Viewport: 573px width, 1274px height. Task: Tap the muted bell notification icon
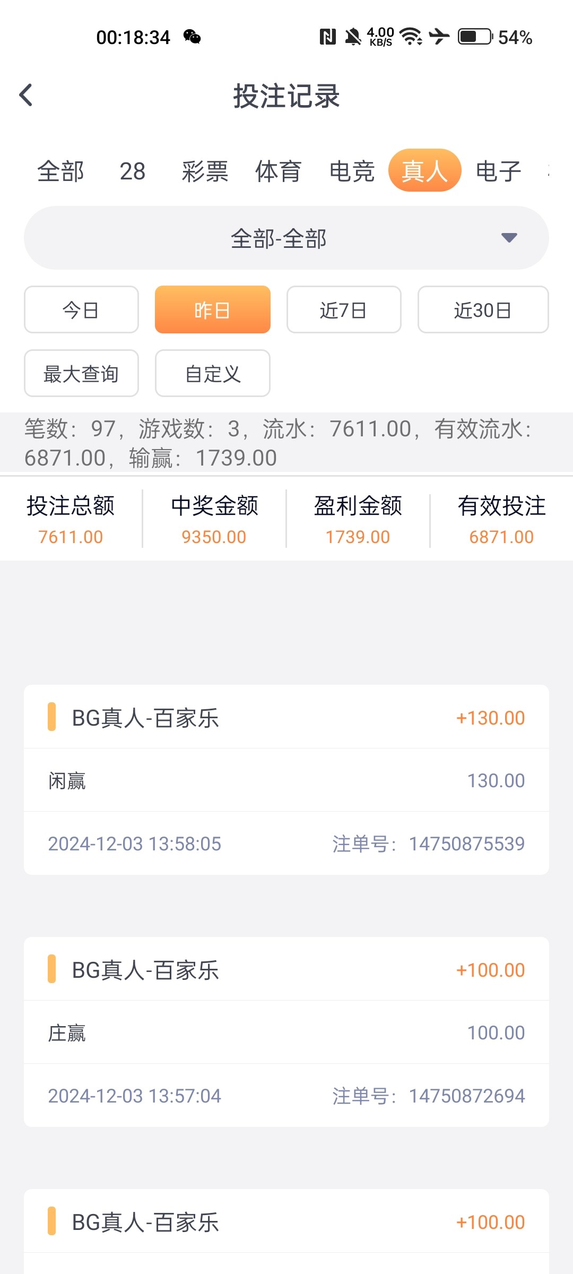(x=353, y=37)
